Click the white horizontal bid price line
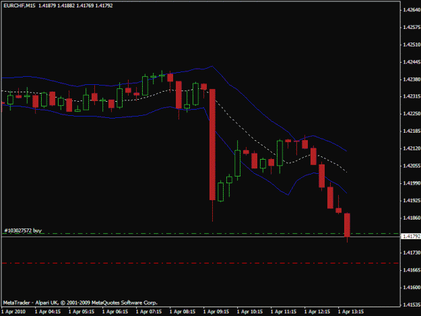421x316 pixels. tap(201, 236)
